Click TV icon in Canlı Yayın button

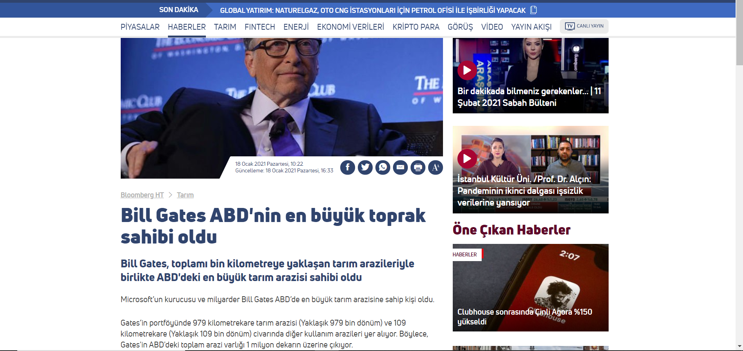pos(570,26)
